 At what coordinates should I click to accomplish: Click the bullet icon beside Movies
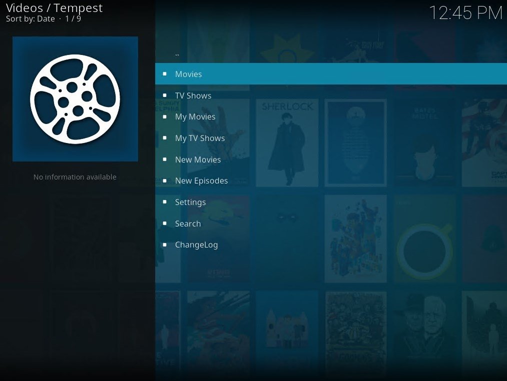point(165,74)
